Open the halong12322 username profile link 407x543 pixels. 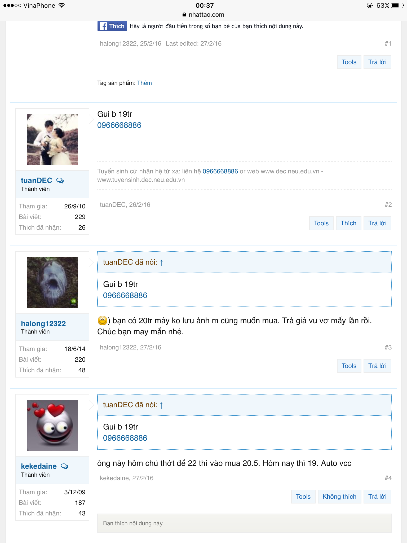coord(43,323)
